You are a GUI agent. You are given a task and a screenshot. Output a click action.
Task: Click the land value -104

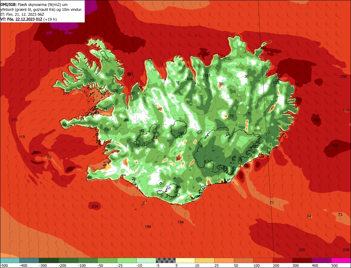[x=189, y=79]
